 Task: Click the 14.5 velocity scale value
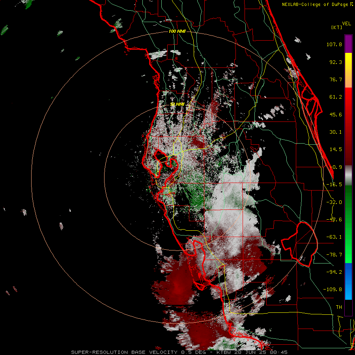pos(336,149)
